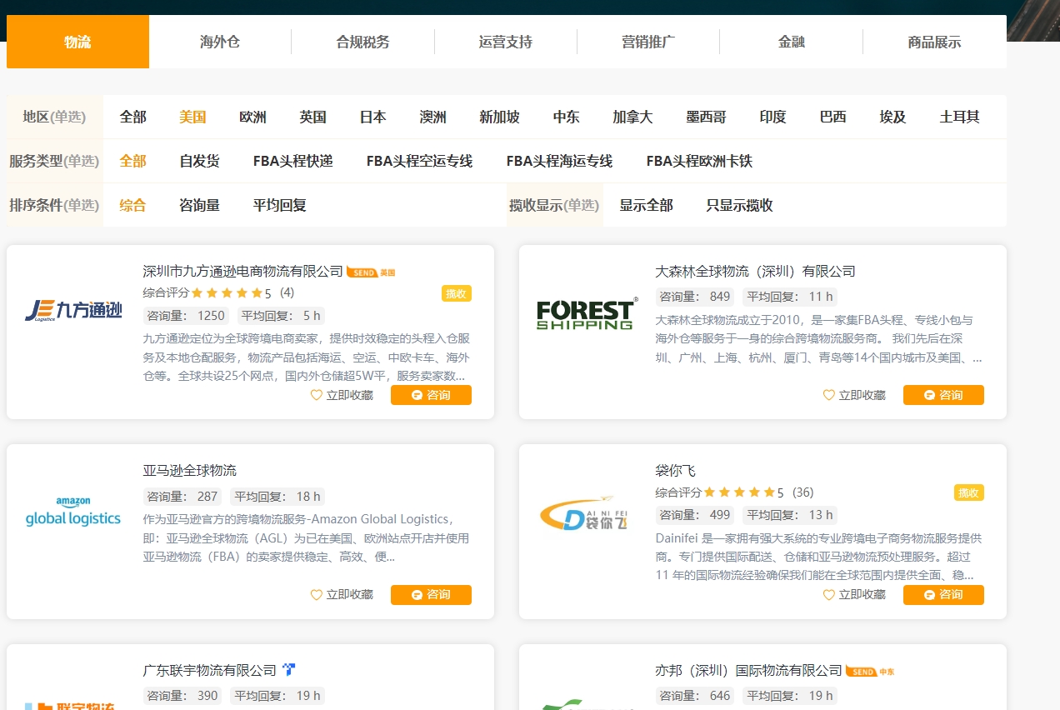Select 欧洲 in the region filter
The width and height of the screenshot is (1060, 710).
click(x=252, y=117)
